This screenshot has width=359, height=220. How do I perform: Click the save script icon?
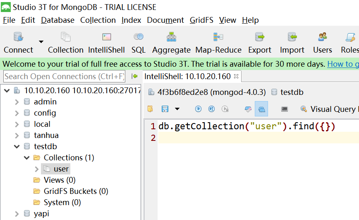click(165, 109)
